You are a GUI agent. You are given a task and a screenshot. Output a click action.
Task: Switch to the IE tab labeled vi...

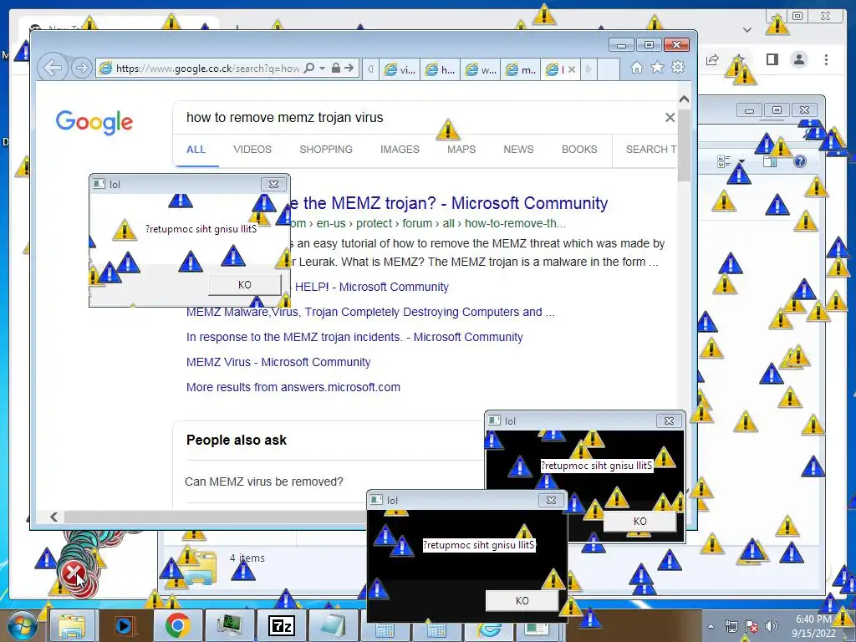click(399, 69)
